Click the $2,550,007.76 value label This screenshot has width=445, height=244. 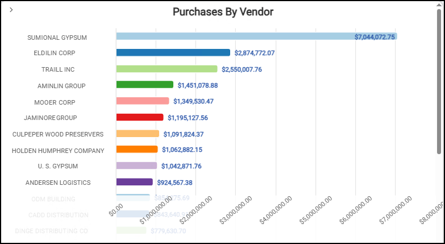point(242,69)
